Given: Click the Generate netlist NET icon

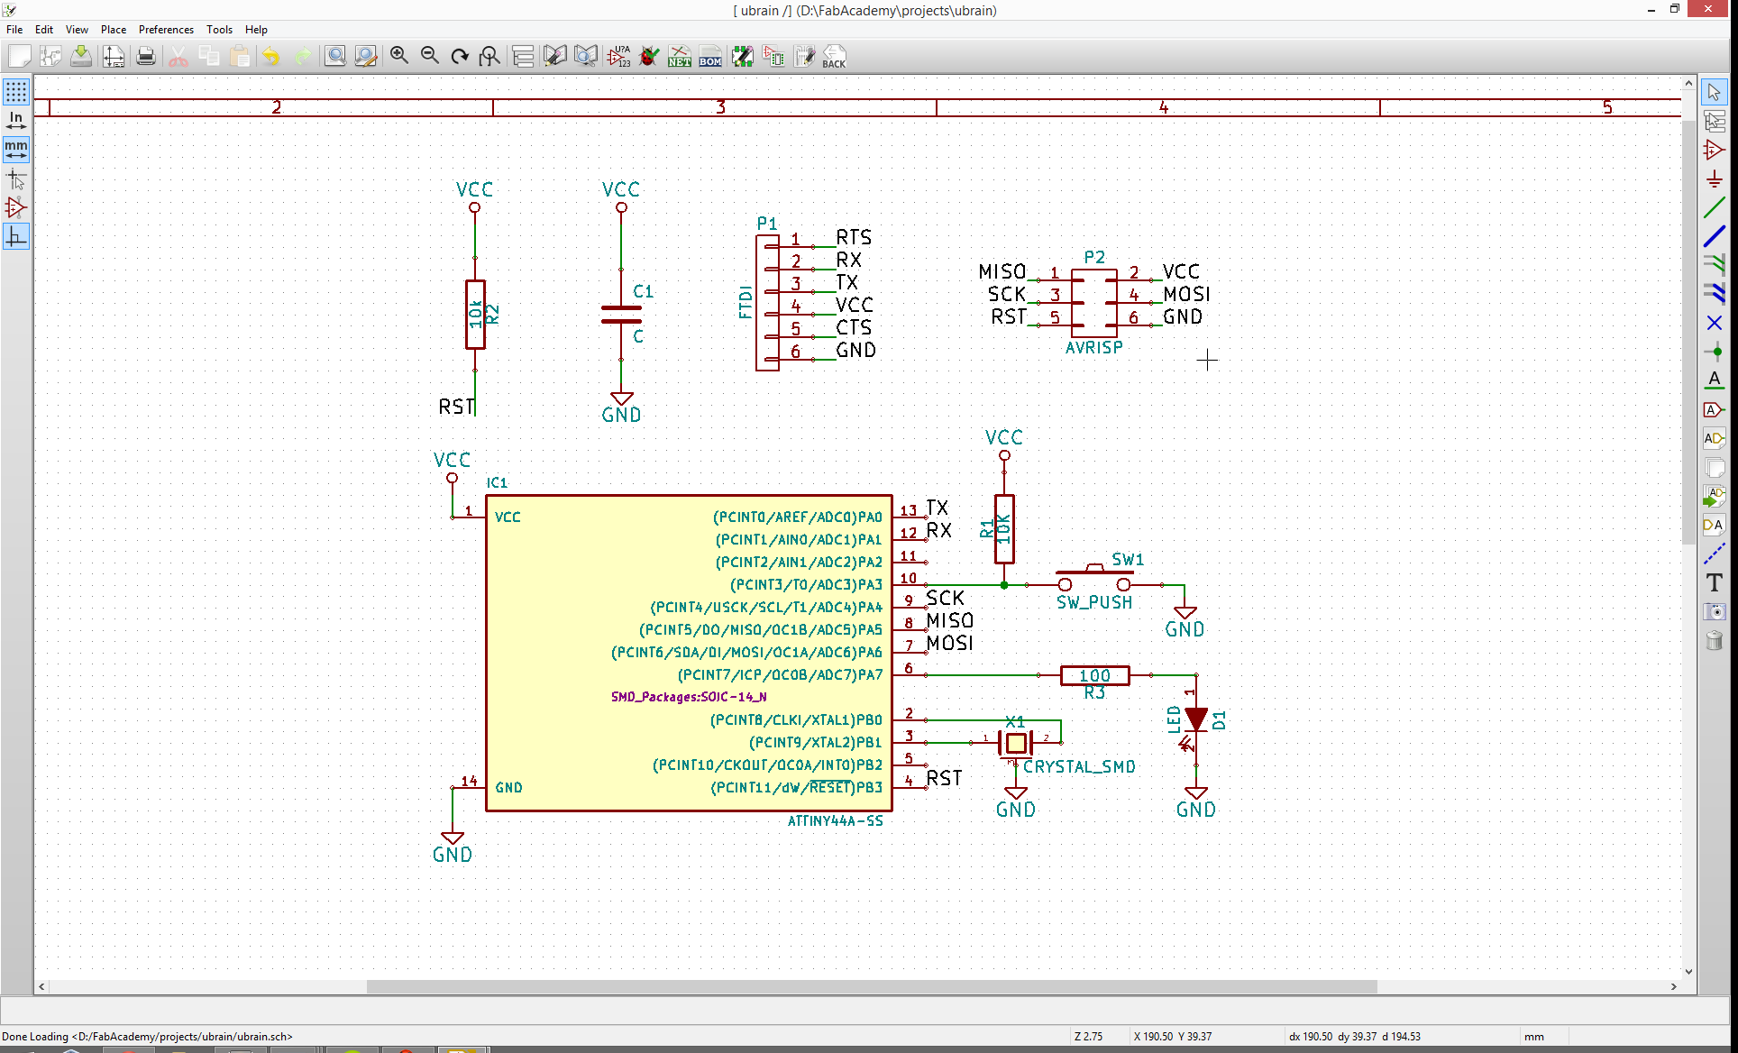Looking at the screenshot, I should point(680,57).
